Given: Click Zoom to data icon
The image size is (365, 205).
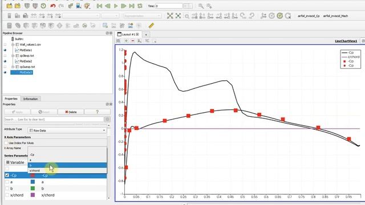Looking at the screenshot, I should pyautogui.click(x=178, y=16).
